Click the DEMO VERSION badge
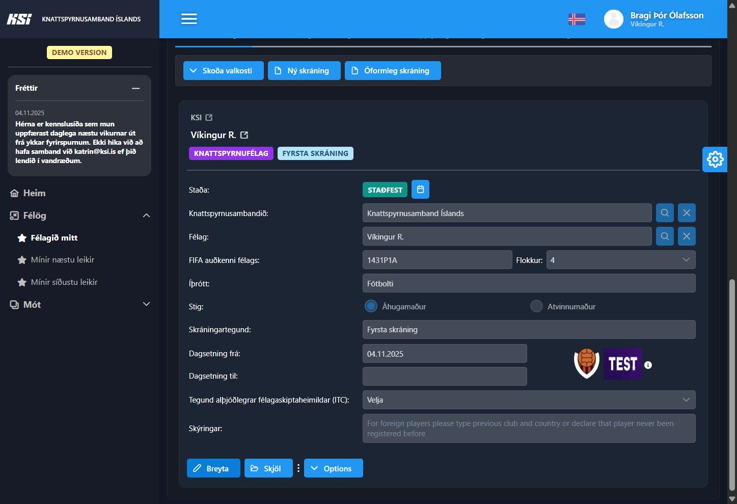Viewport: 737px width, 504px height. pos(79,52)
